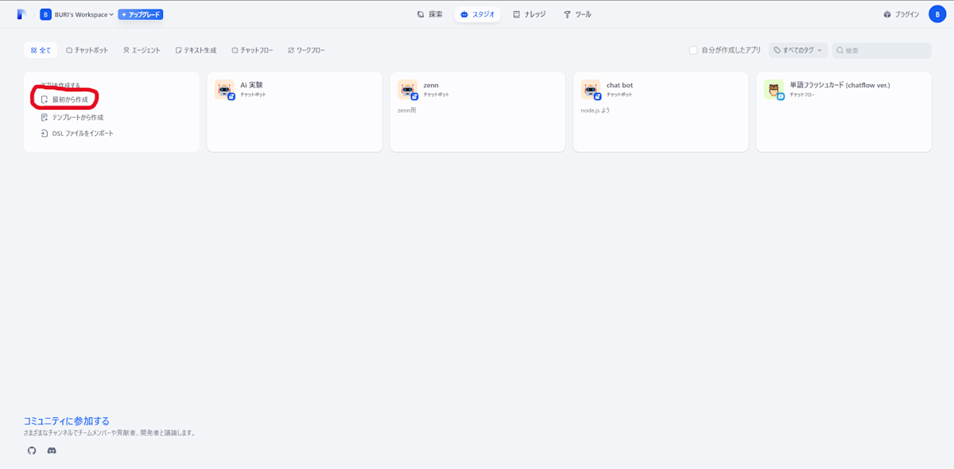Screen dimensions: 954x469
Task: Click the "chat bot" app avatar icon
Action: (591, 90)
